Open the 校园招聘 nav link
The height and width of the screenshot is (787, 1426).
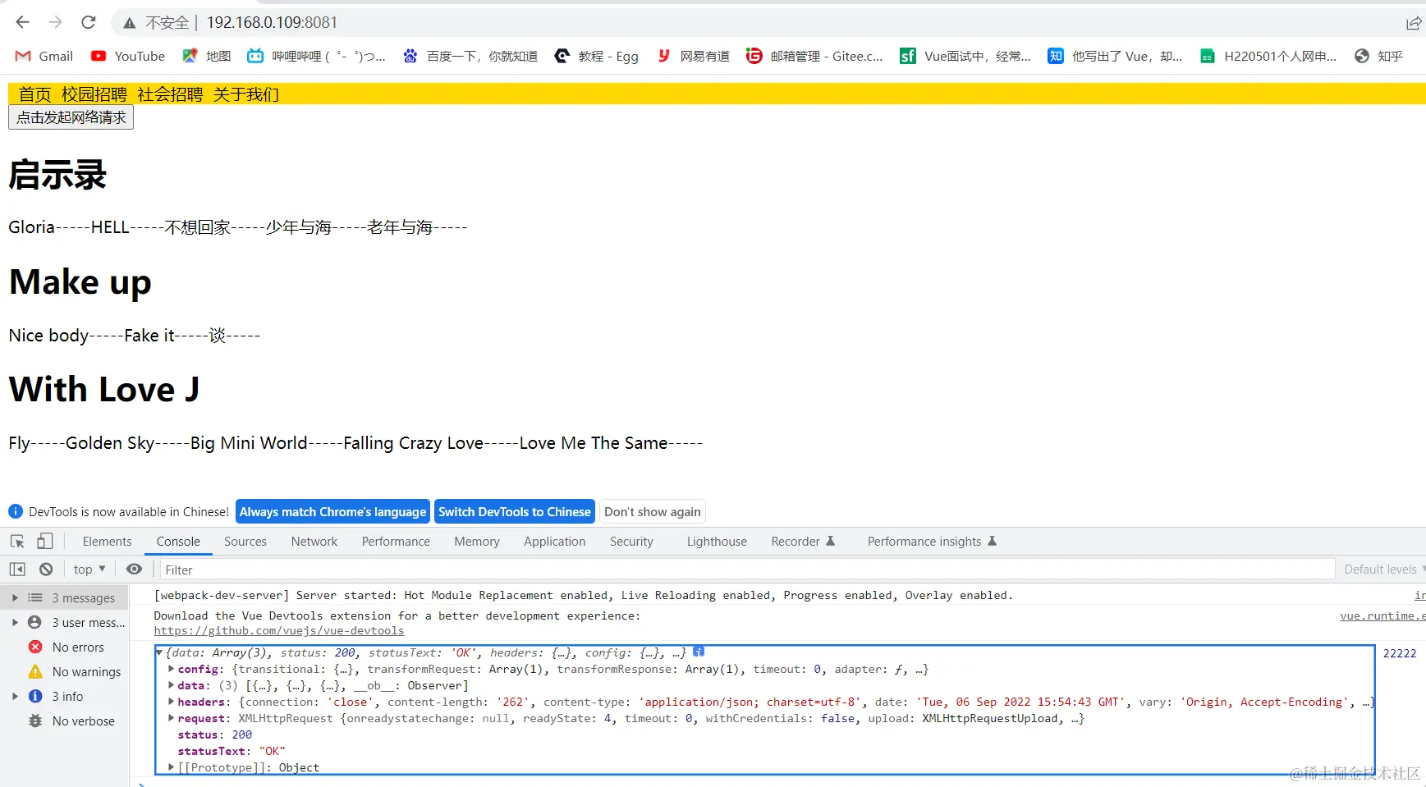[x=94, y=94]
